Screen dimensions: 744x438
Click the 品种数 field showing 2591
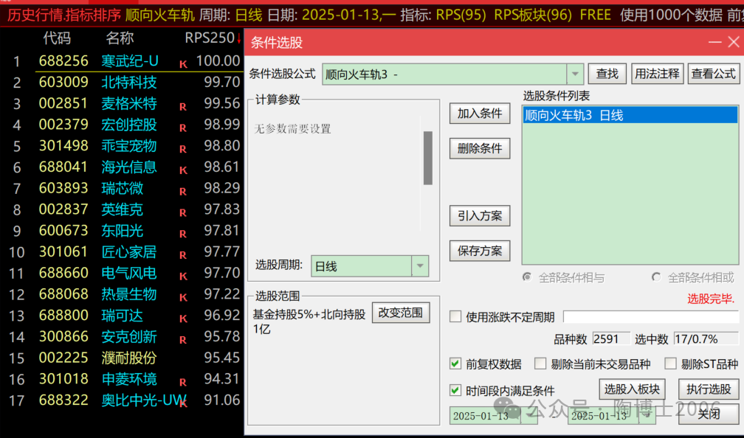pos(610,339)
